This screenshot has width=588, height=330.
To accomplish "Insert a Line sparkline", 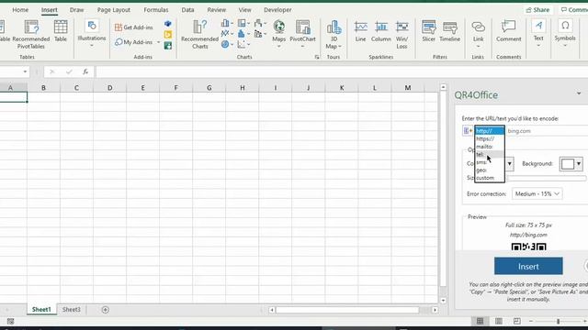I will coord(360,31).
